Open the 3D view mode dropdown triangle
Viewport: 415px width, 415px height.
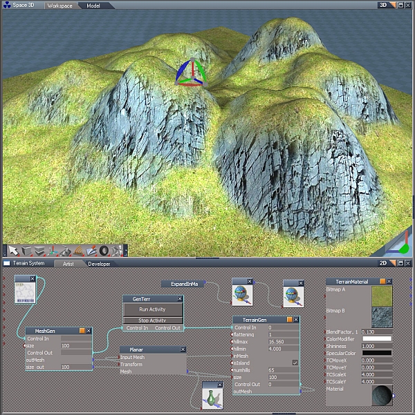pos(393,5)
